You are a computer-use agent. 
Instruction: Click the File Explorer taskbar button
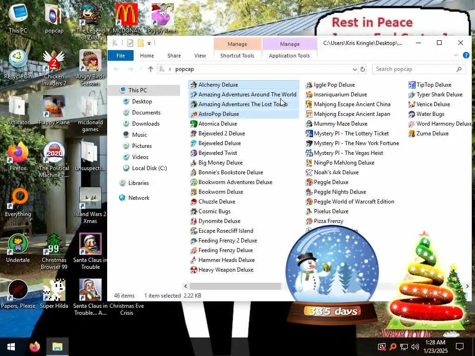coord(57,347)
